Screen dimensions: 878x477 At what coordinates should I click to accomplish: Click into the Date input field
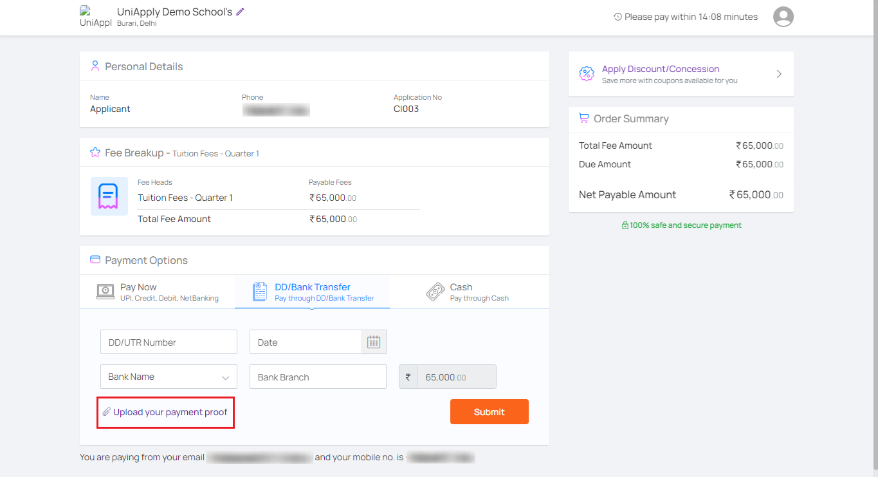(x=305, y=342)
